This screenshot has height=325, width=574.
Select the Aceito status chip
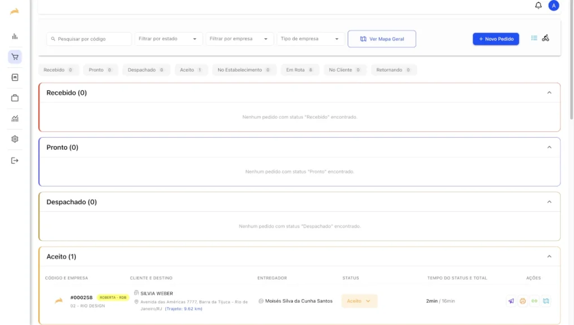[x=191, y=70]
